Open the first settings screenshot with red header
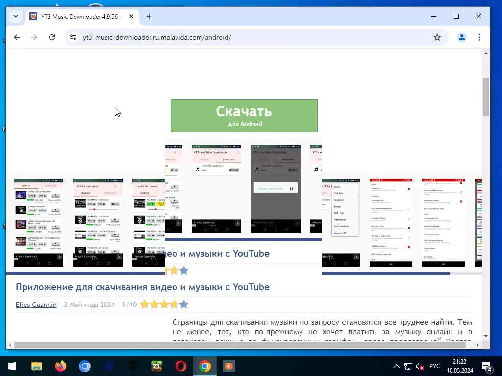This screenshot has width=502, height=376. coord(391,223)
